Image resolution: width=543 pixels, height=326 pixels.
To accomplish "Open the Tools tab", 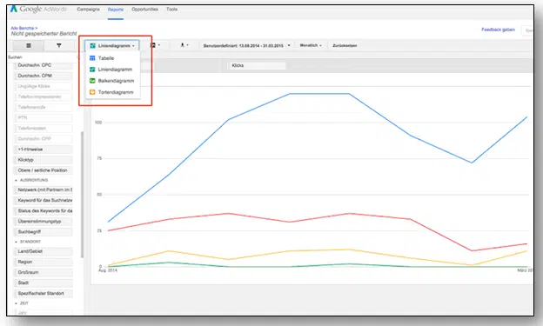I will (x=171, y=10).
